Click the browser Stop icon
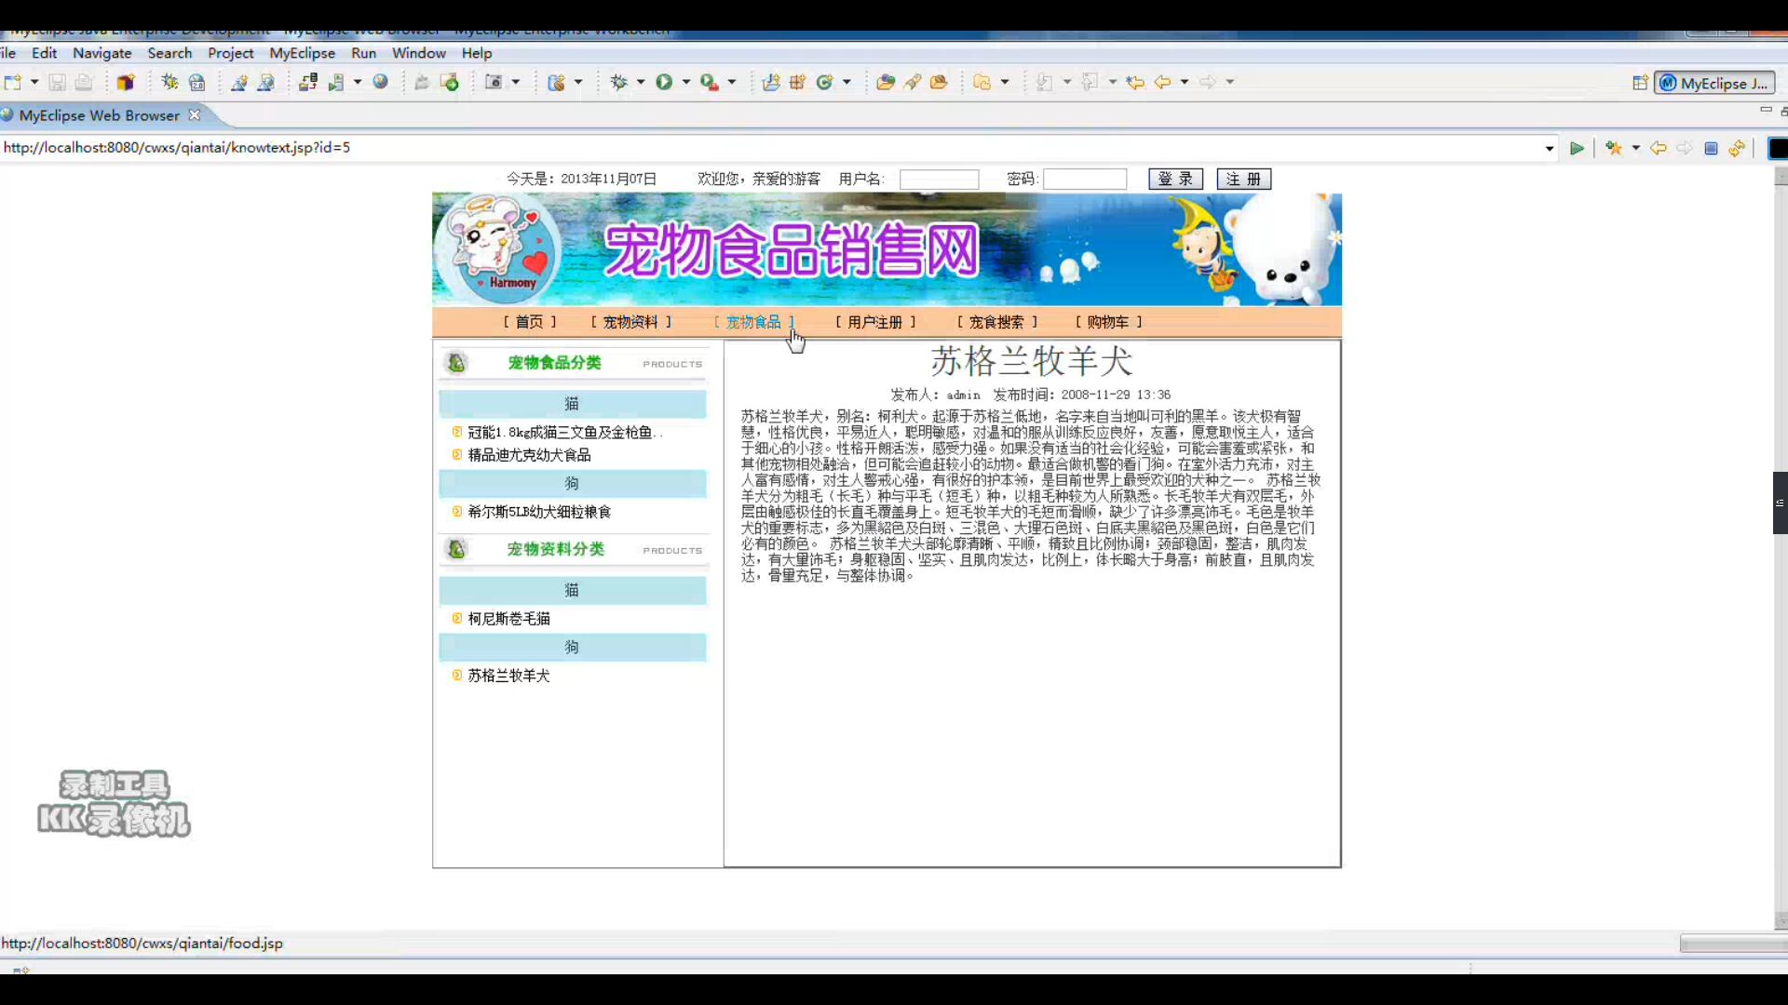 click(1711, 148)
